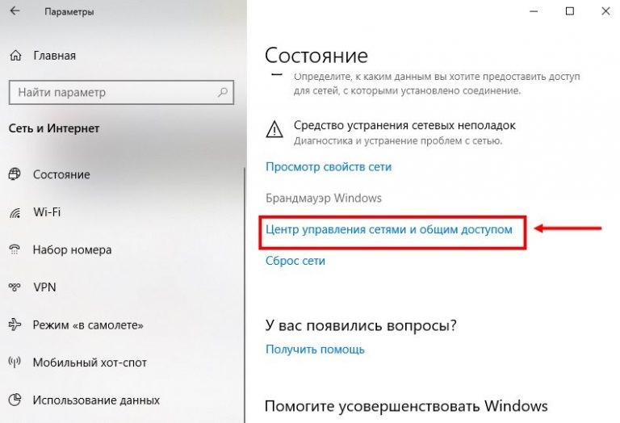
Task: Click the sidebar vertical scrollbar
Action: [245, 295]
